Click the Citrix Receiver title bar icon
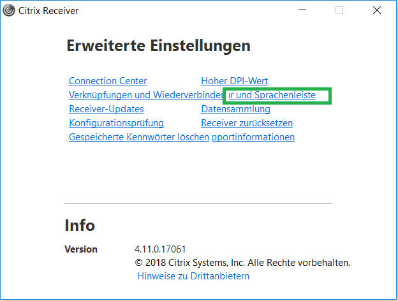 [x=9, y=11]
